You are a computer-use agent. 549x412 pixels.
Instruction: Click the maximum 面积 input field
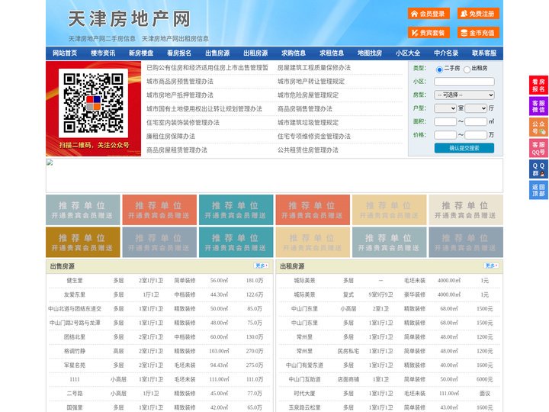(476, 121)
